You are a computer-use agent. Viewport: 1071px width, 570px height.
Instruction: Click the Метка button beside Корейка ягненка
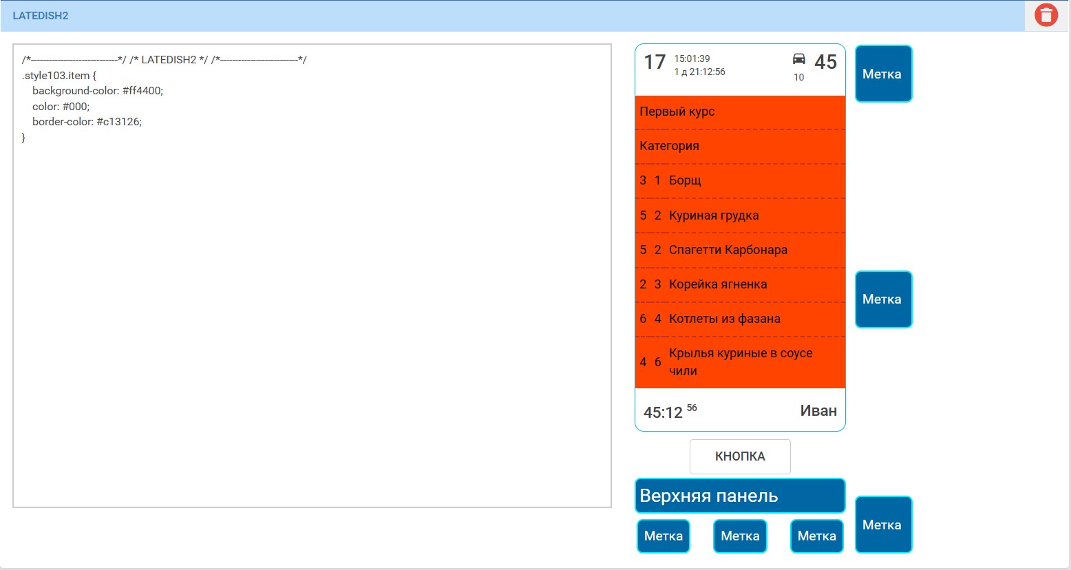click(883, 299)
